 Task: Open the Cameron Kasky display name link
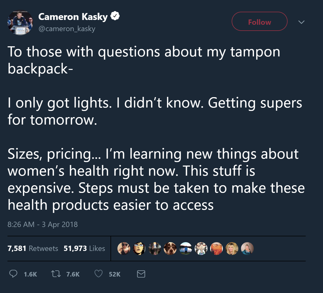pos(73,16)
